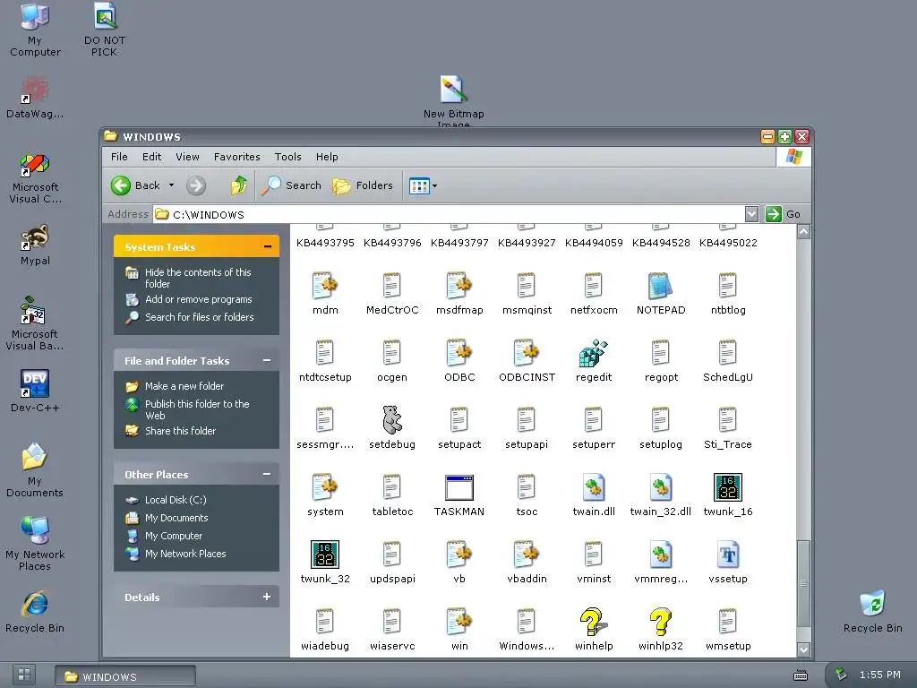Click Share this folder link

click(180, 431)
